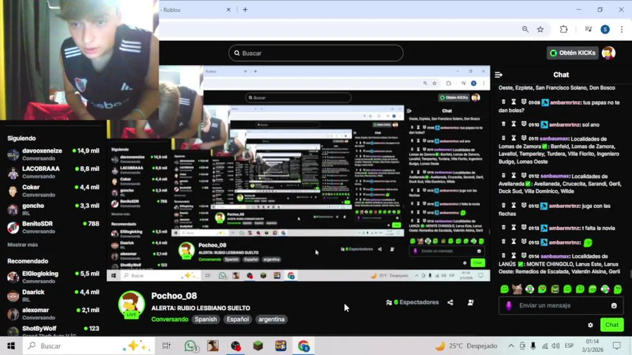The height and width of the screenshot is (355, 632).
Task: Open LACOBRAAA channel in sidebar
Action: 53,172
